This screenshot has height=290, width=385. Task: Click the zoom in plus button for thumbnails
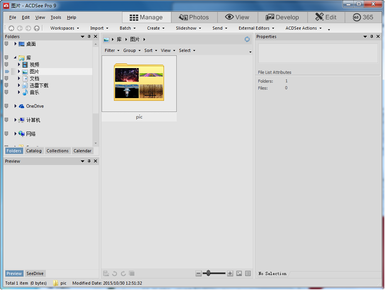[230, 273]
